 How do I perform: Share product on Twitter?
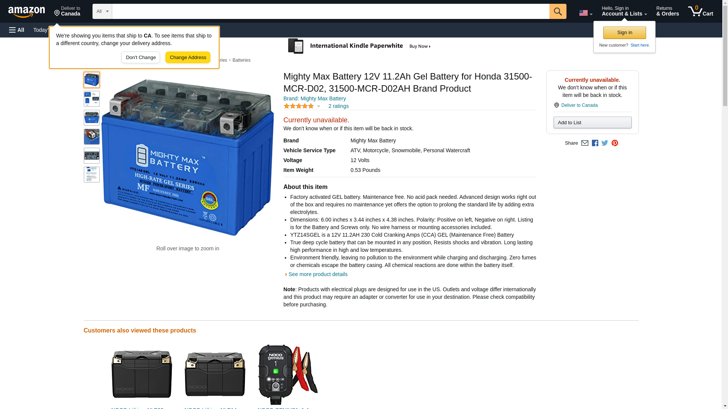(605, 143)
